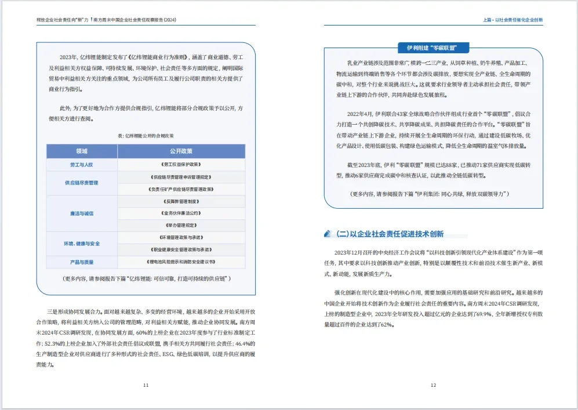Click the third policy cell in the 廉洁与诚信 group
The width and height of the screenshot is (578, 410).
click(x=181, y=225)
